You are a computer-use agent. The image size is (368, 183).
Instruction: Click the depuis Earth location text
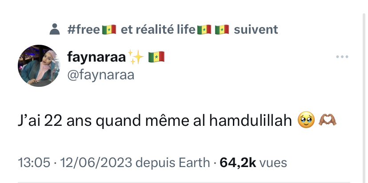point(173,163)
